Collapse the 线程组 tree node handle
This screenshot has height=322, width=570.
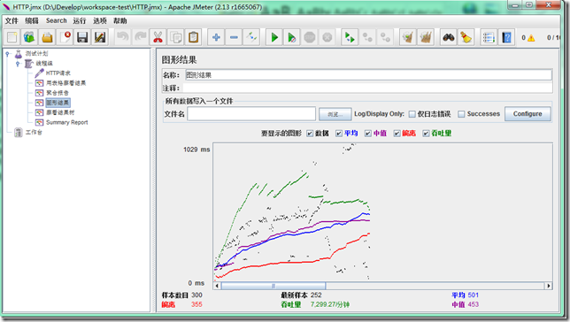[x=18, y=64]
